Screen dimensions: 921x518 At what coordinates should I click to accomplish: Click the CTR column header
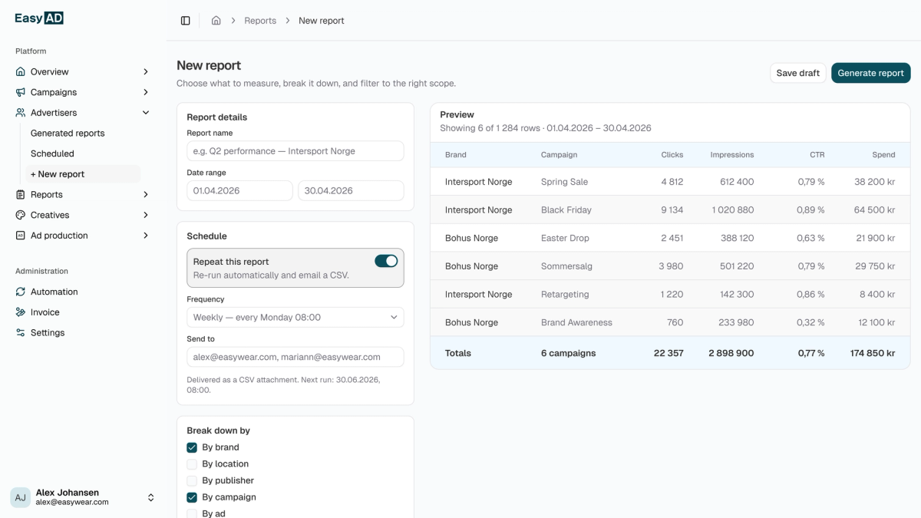coord(817,155)
